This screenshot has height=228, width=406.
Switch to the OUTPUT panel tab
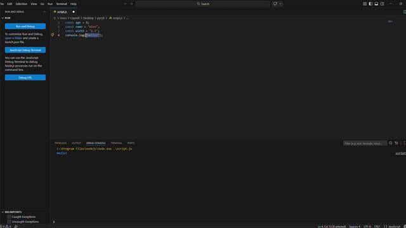pos(76,143)
